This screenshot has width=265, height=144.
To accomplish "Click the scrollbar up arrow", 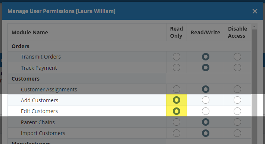I will point(254,26).
